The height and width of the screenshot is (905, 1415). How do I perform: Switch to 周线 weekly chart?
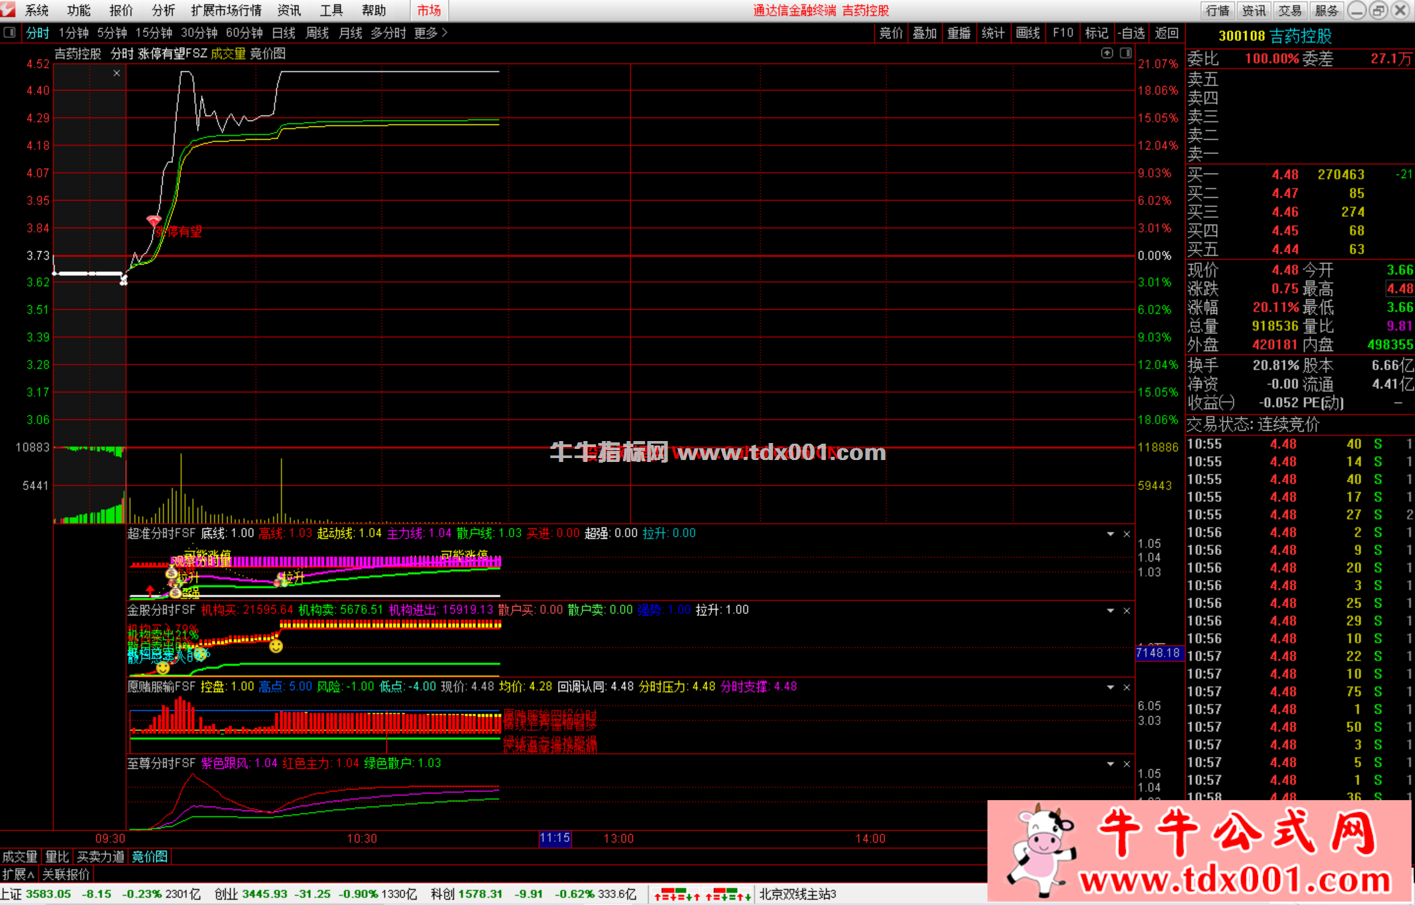pos(317,33)
